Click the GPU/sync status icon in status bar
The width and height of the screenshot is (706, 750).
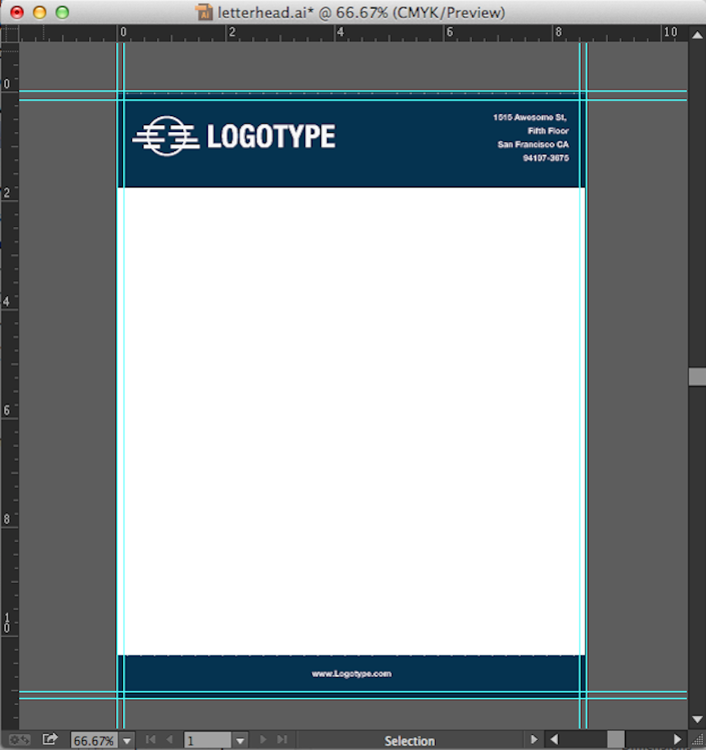(x=20, y=740)
